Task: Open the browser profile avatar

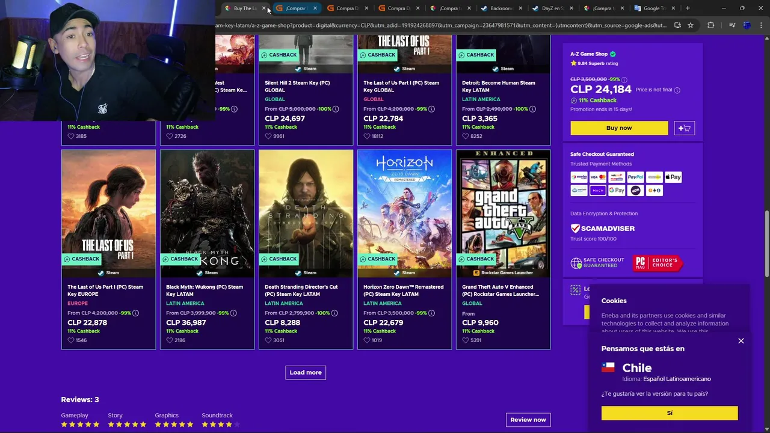Action: click(x=747, y=25)
